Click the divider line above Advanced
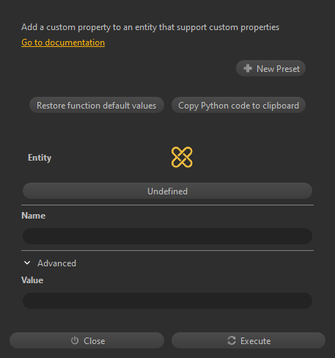Image resolution: width=335 pixels, height=358 pixels. 167,250
